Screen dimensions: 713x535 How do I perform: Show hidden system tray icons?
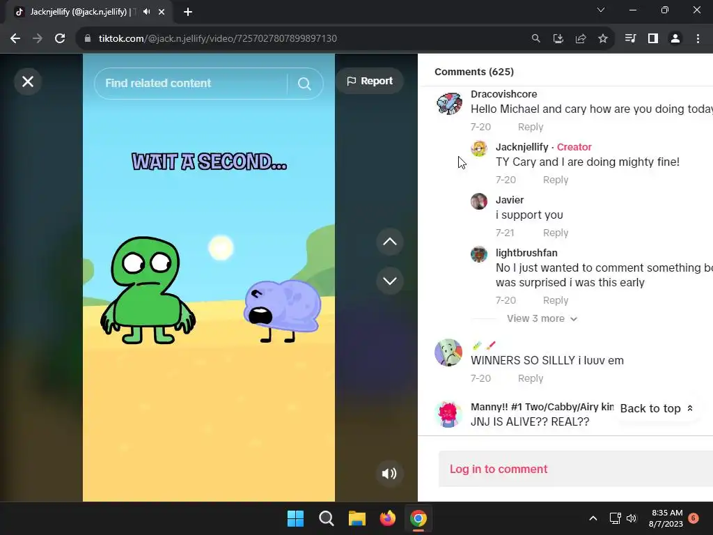point(593,518)
